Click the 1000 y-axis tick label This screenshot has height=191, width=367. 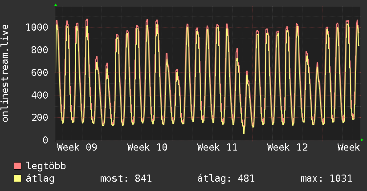click(37, 28)
